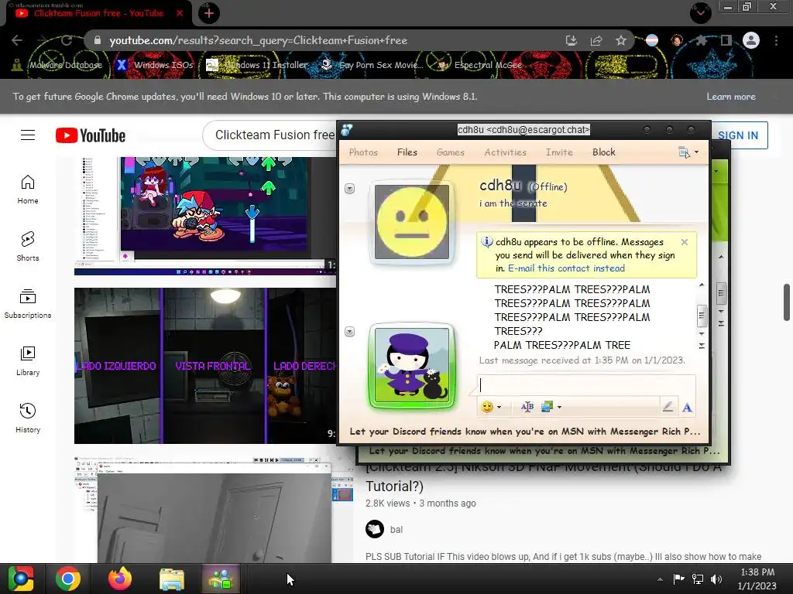Go to Home in YouTube sidebar
The width and height of the screenshot is (793, 594).
tap(28, 189)
